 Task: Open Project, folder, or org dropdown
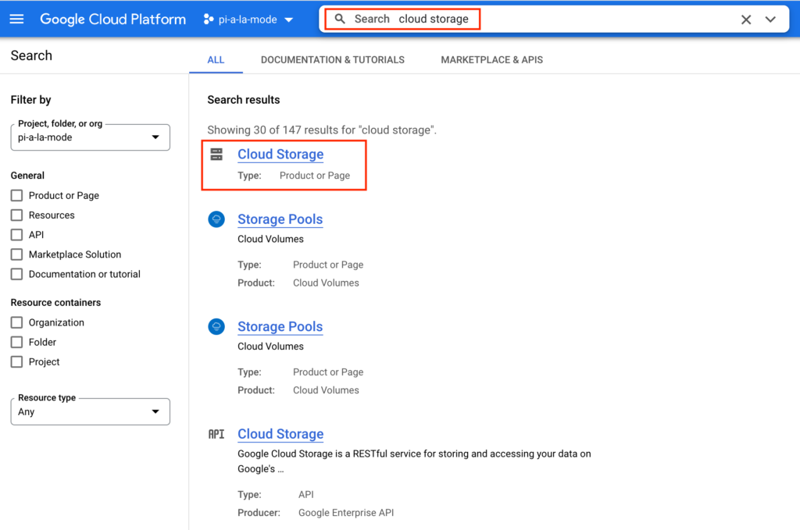click(x=91, y=137)
